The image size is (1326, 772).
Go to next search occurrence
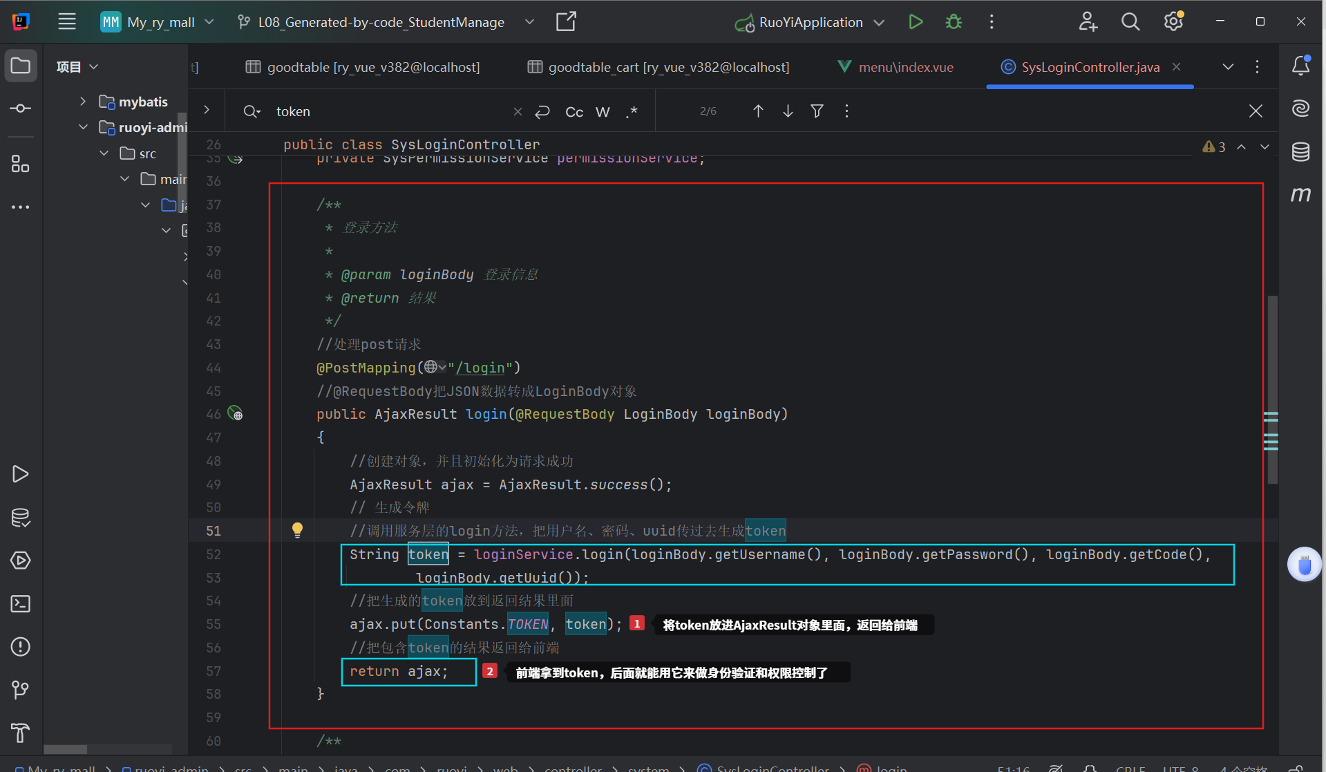tap(788, 111)
